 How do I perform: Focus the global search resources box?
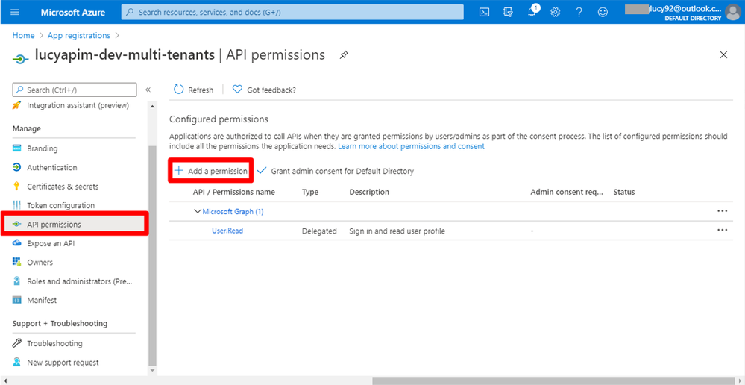coord(292,13)
